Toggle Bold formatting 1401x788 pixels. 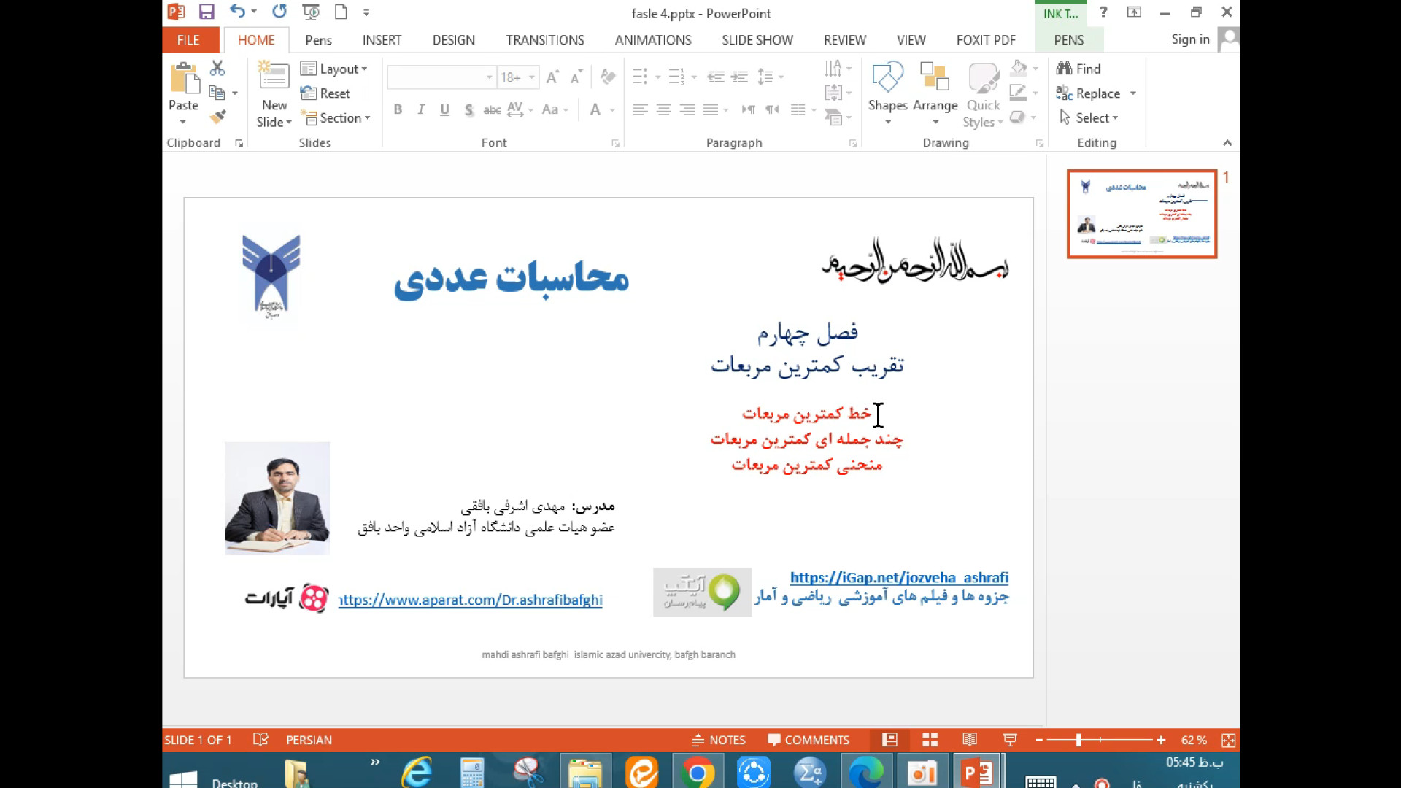coord(398,109)
